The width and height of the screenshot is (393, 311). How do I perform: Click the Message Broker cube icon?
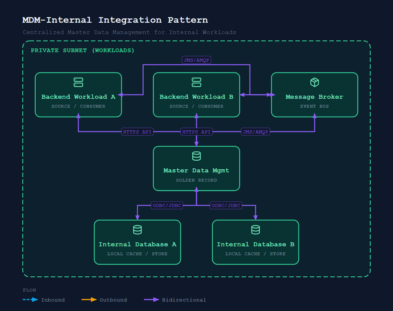coord(315,82)
